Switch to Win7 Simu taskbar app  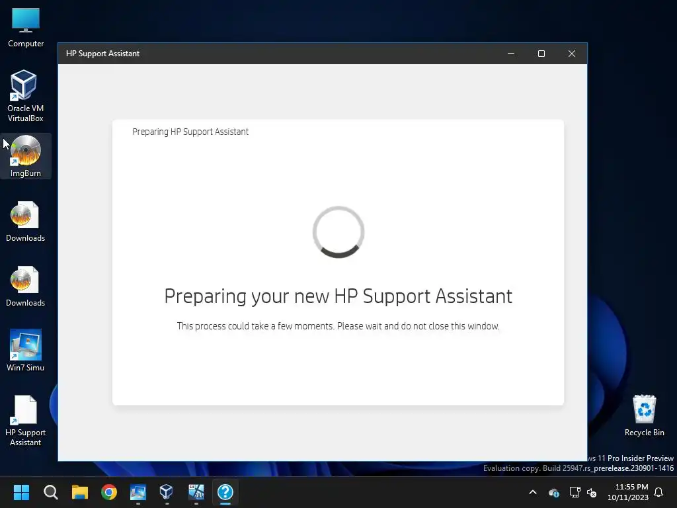[138, 492]
